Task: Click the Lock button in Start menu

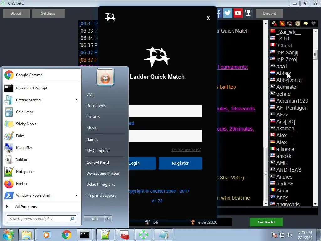Action: 94,219
